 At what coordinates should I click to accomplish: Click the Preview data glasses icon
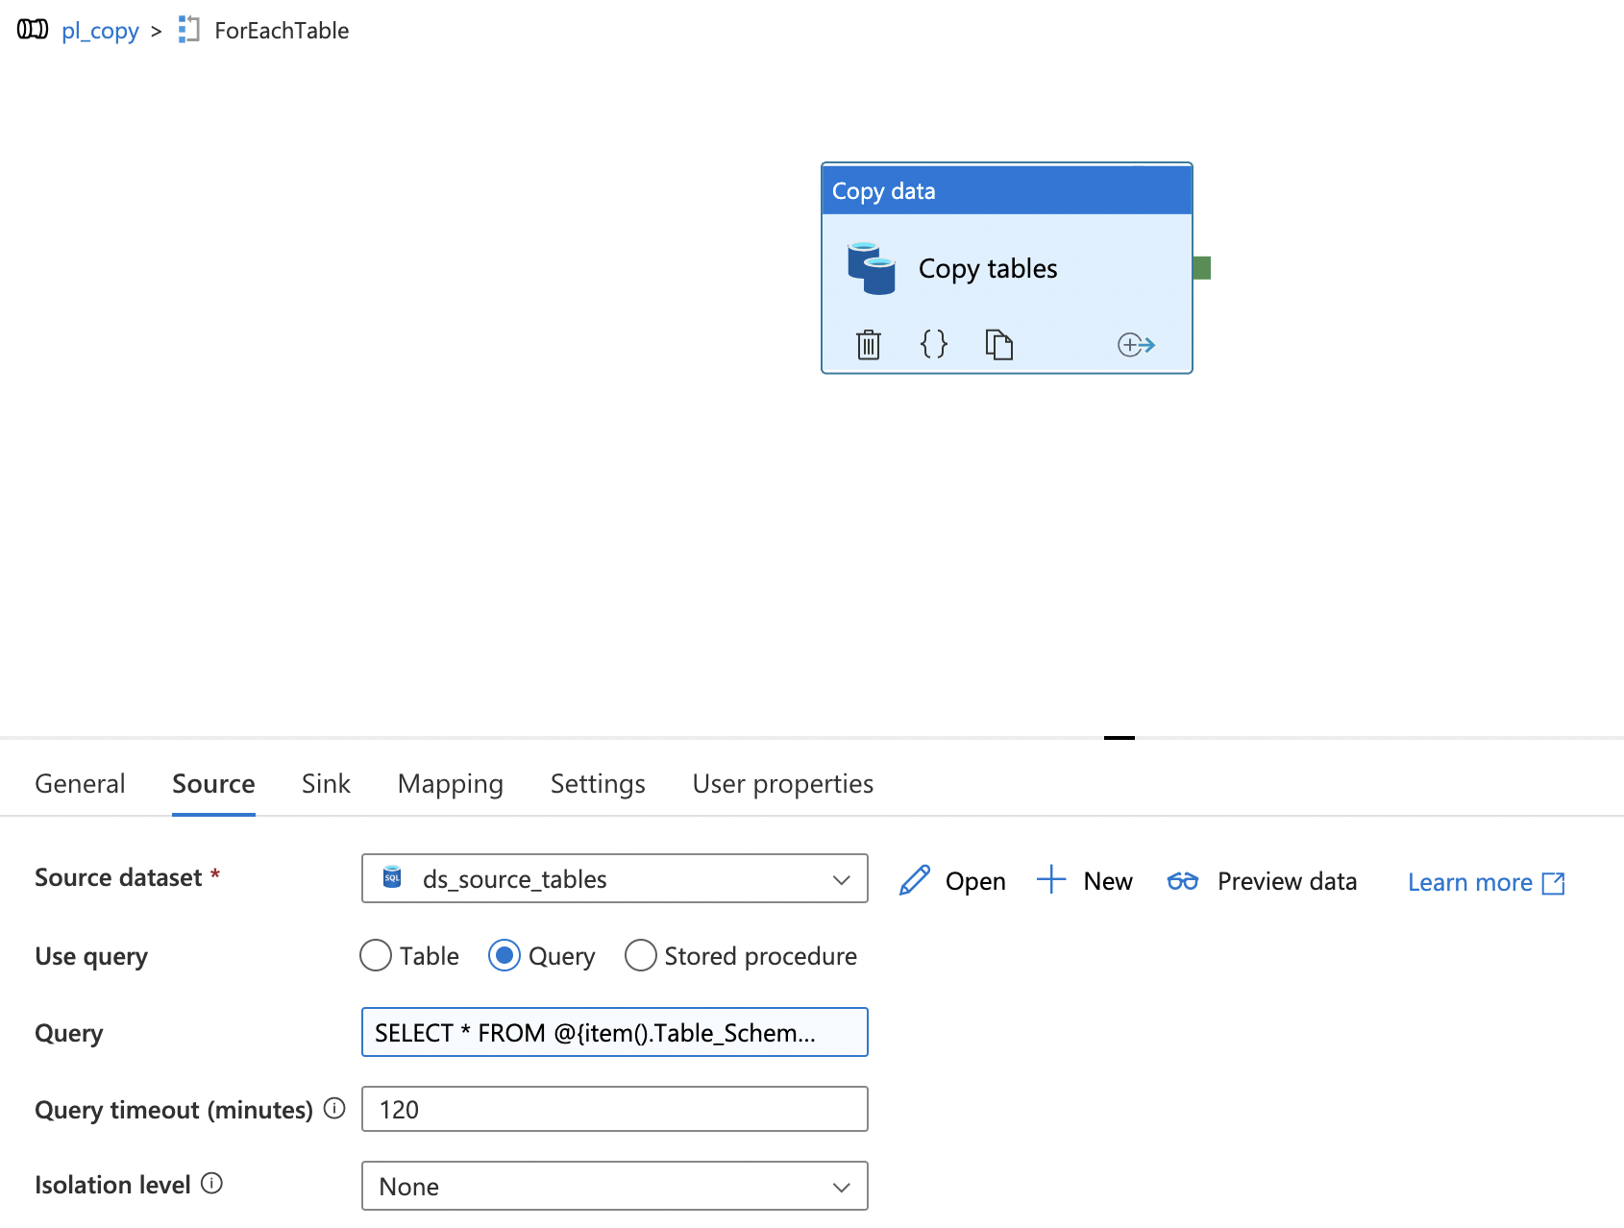point(1182,881)
